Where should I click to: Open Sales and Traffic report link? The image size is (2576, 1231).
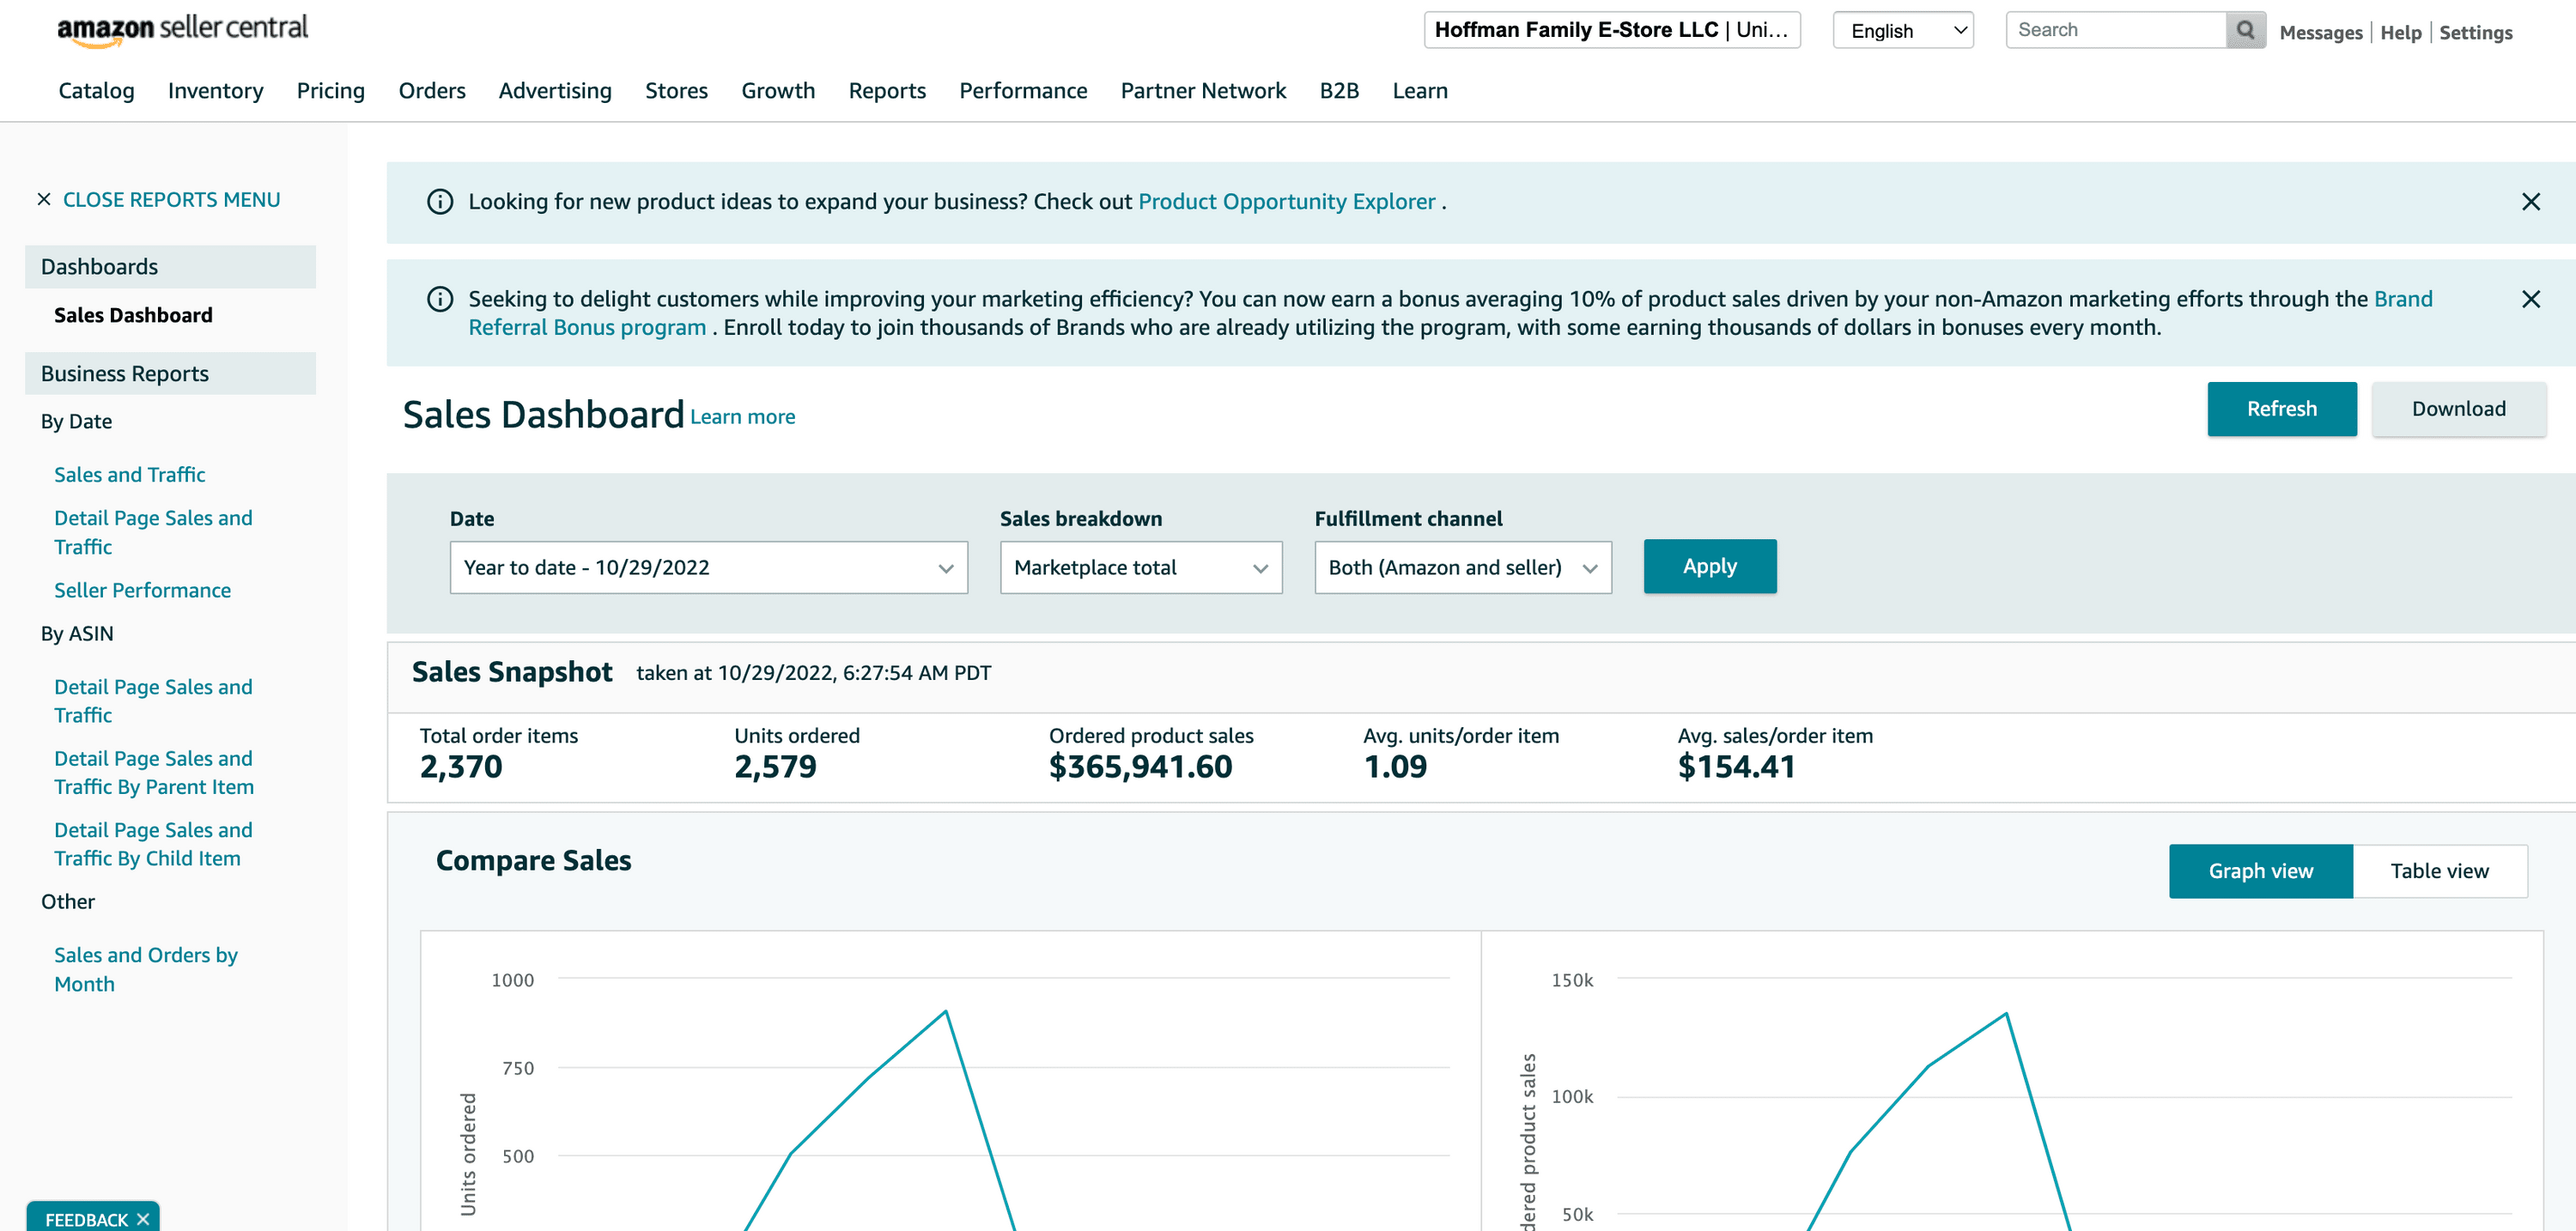pos(129,475)
